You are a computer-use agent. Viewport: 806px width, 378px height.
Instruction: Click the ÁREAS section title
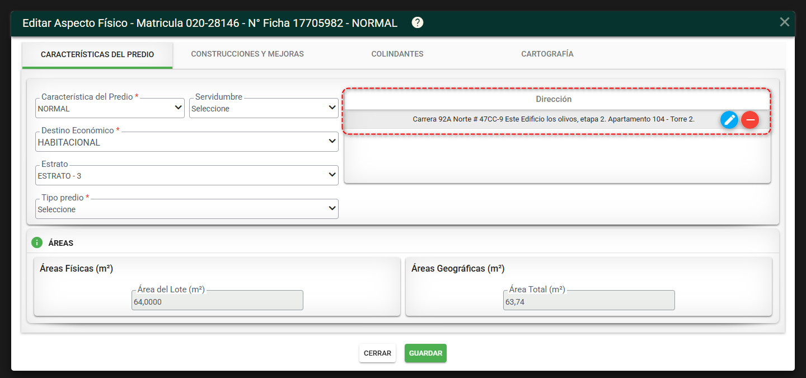click(x=61, y=243)
